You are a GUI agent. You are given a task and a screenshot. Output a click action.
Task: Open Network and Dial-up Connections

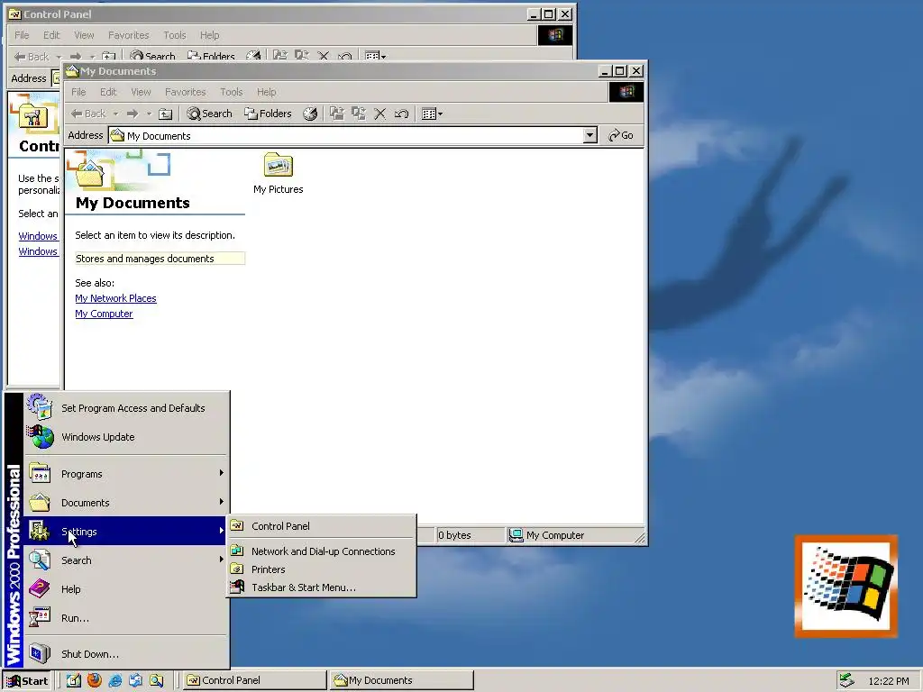[322, 551]
